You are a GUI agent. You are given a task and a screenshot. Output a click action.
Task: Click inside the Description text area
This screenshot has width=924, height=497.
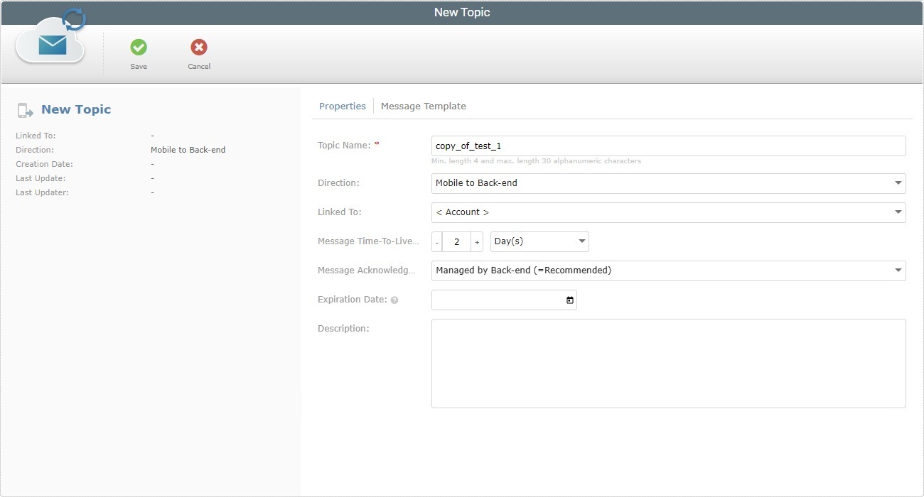[668, 362]
